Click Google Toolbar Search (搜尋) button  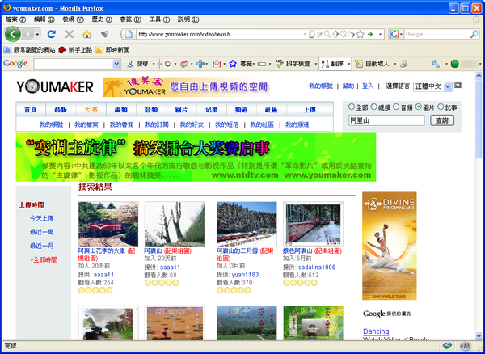(x=138, y=64)
